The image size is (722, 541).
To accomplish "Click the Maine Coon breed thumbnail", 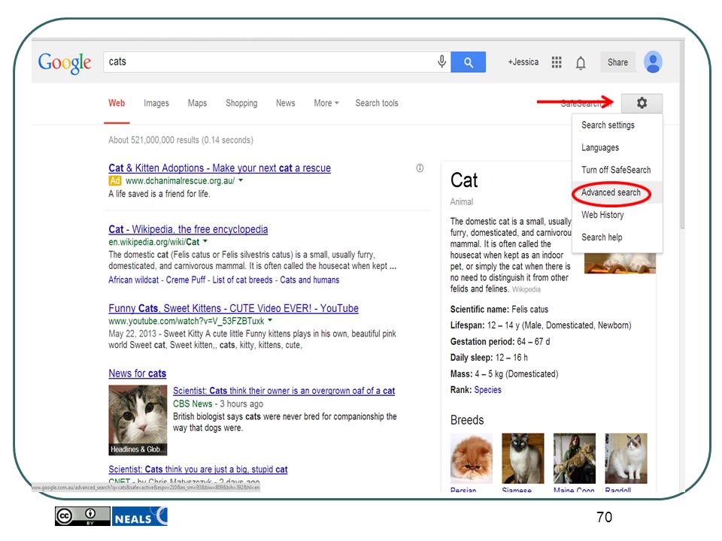I will (574, 458).
